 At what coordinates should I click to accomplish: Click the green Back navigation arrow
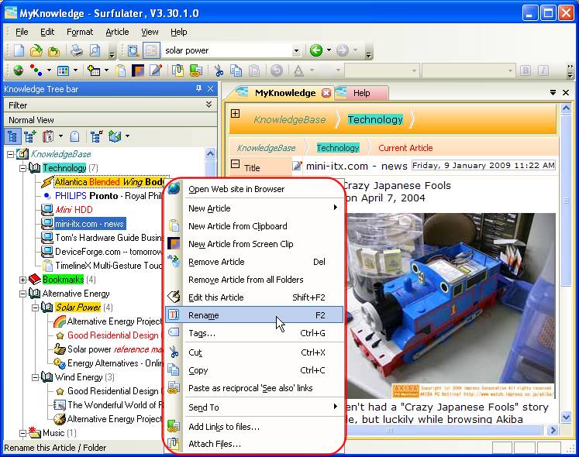tap(316, 50)
